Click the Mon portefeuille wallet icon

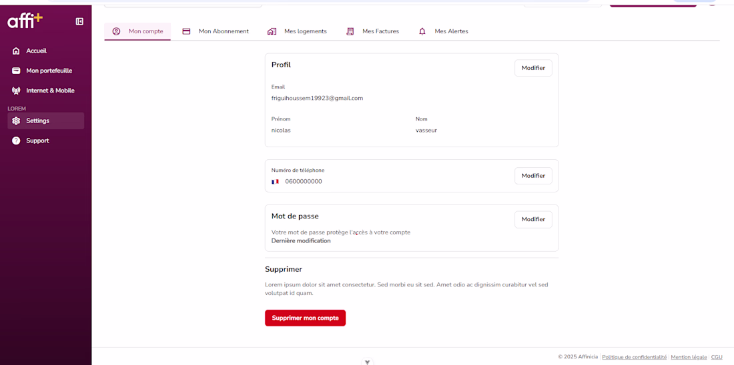coord(16,71)
